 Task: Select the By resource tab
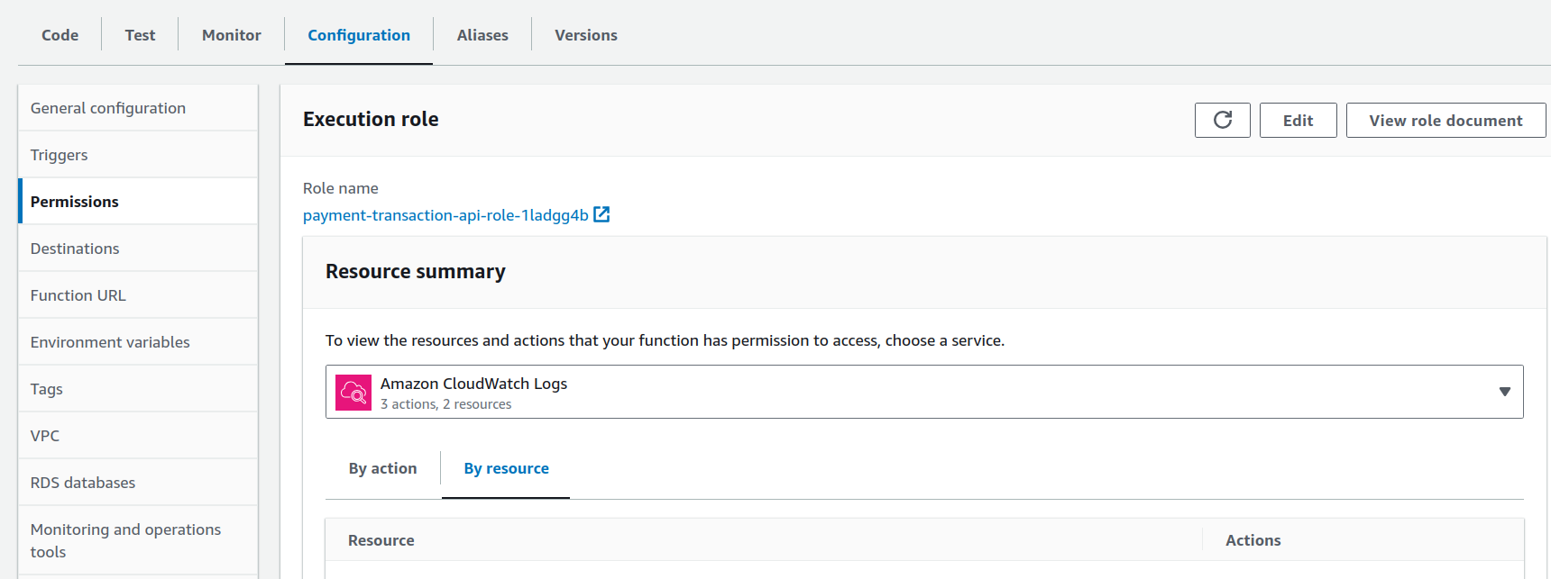click(x=506, y=468)
